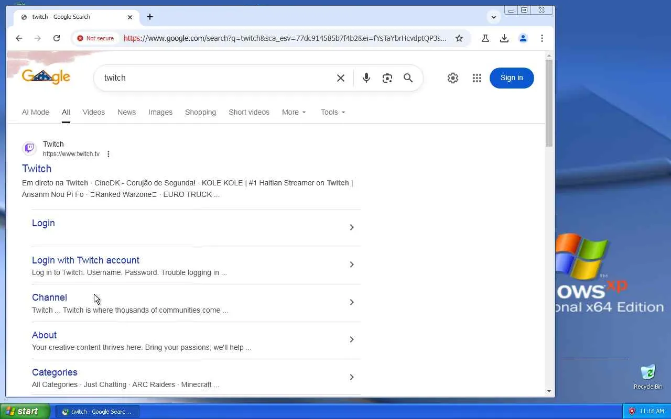Open Google quick settings gear
The width and height of the screenshot is (671, 419).
(x=453, y=78)
